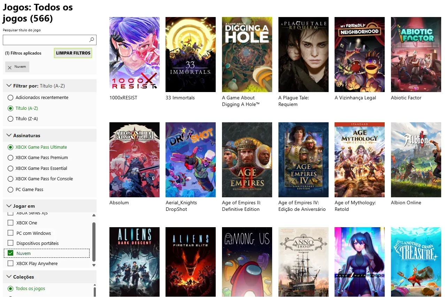Click the game title search field

tap(49, 40)
